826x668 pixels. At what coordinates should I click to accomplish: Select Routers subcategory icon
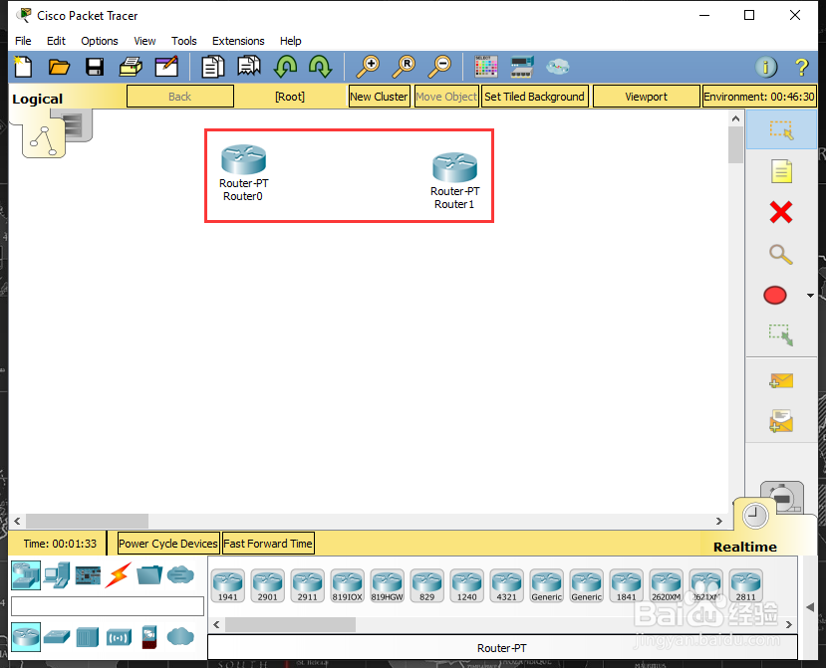coord(26,636)
